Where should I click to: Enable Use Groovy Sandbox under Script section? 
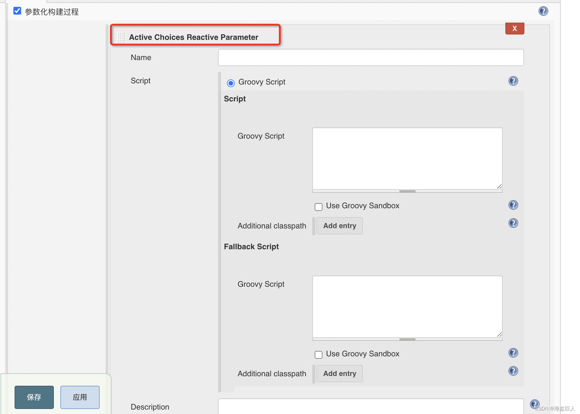tap(319, 207)
